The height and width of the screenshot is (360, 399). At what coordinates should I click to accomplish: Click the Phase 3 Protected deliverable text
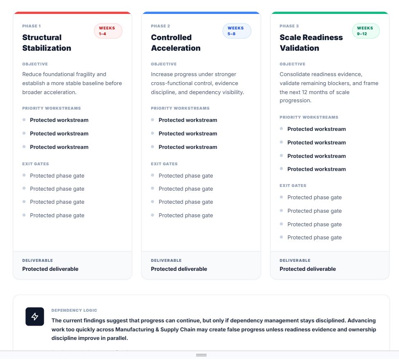click(308, 269)
